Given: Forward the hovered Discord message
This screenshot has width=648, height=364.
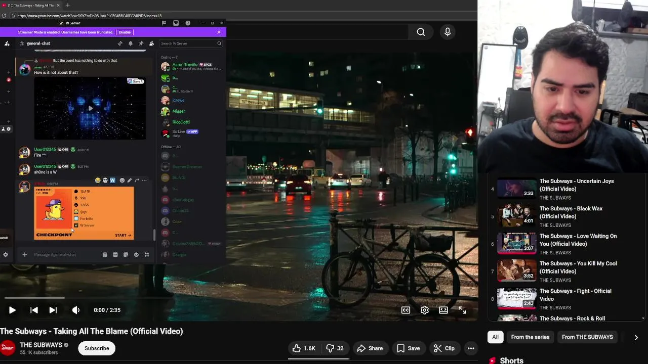Looking at the screenshot, I should click(137, 180).
